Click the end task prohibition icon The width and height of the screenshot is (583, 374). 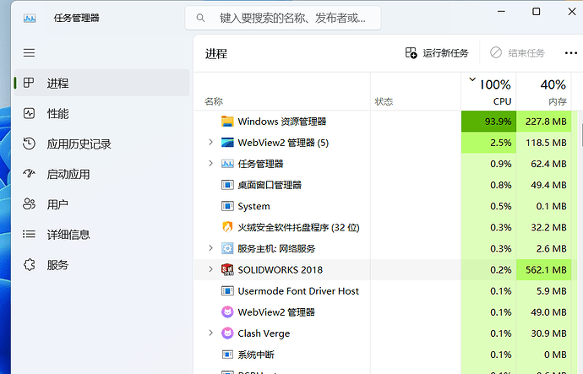coord(496,52)
